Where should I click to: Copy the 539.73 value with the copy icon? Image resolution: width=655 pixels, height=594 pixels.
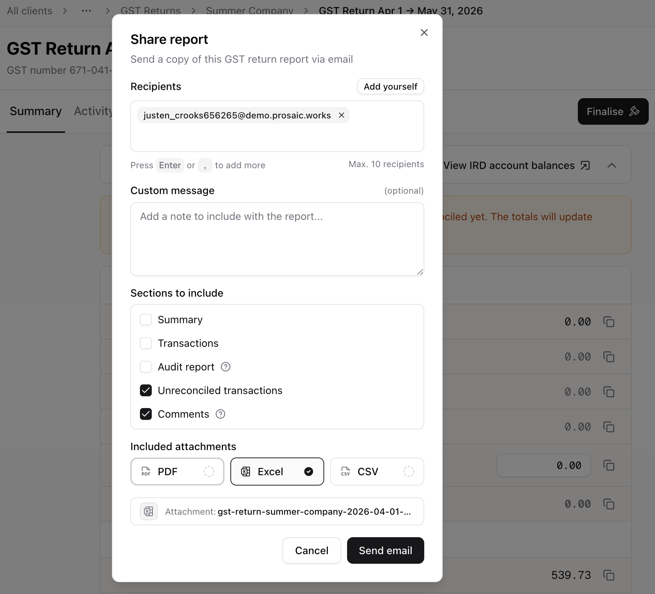tap(608, 575)
